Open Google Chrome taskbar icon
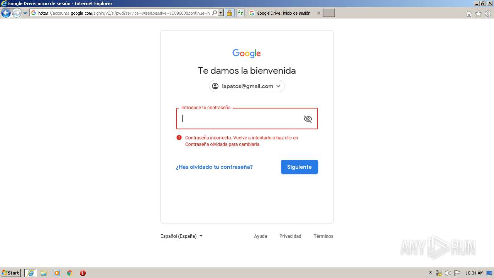Screen dimensions: 494x278 tap(70, 273)
